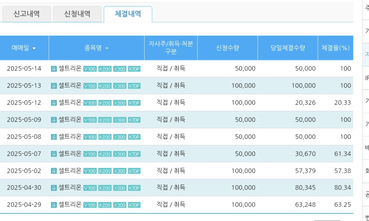Click the KTOP badge in the 2025-05-13 row
Viewport: 369px width, 221px height.
(134, 86)
